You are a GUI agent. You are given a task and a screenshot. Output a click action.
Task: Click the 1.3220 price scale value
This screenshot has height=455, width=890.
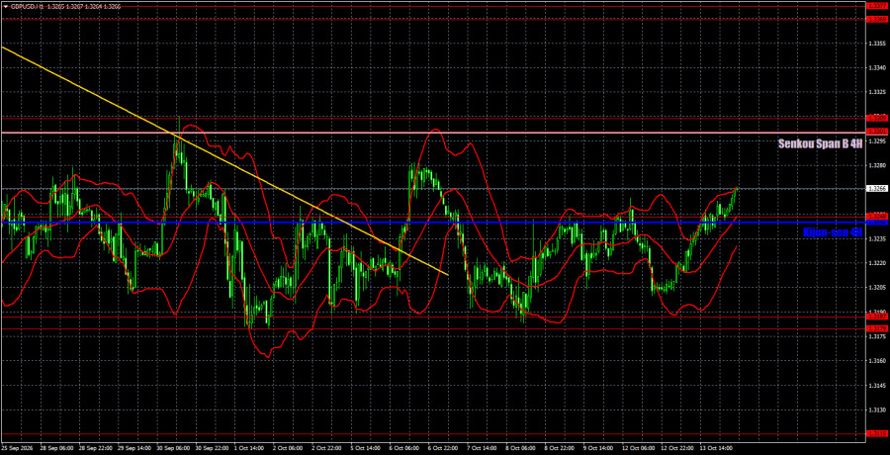click(877, 263)
